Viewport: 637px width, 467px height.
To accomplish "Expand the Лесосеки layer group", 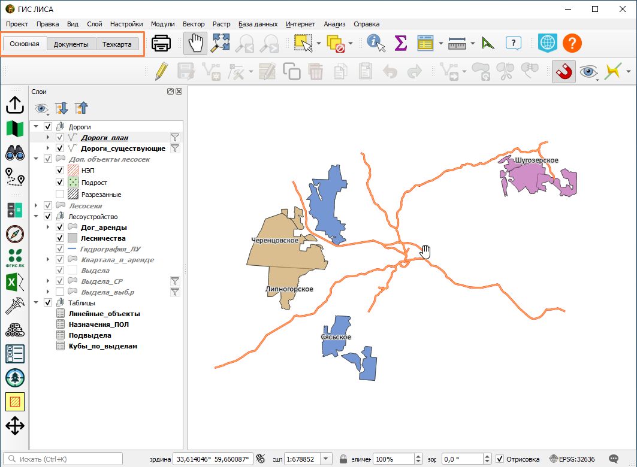I will [x=36, y=206].
